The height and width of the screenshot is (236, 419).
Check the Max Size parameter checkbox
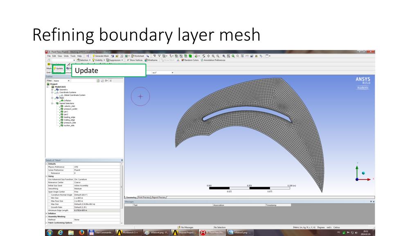click(x=49, y=204)
